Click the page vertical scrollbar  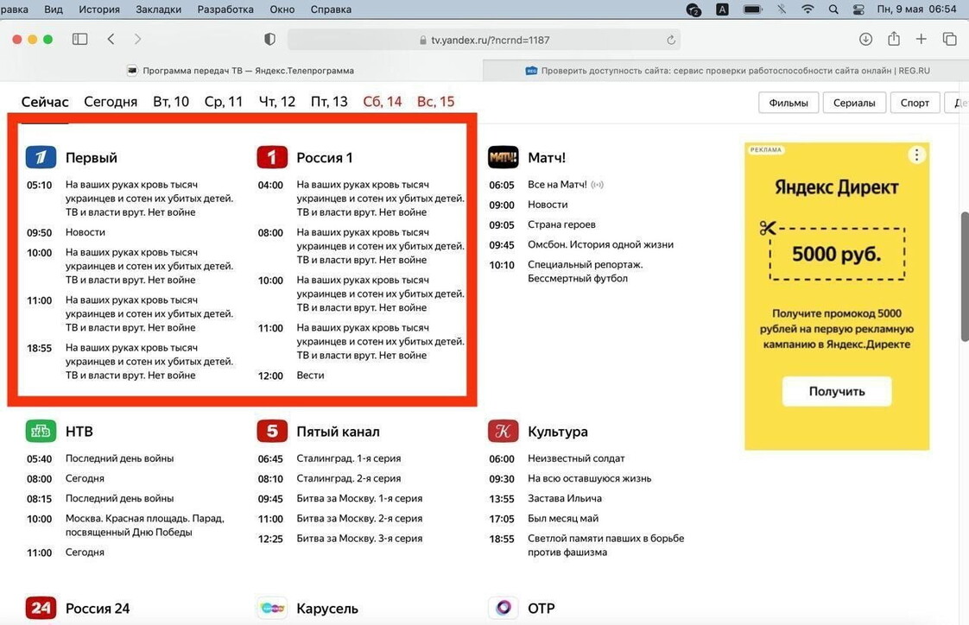point(965,276)
